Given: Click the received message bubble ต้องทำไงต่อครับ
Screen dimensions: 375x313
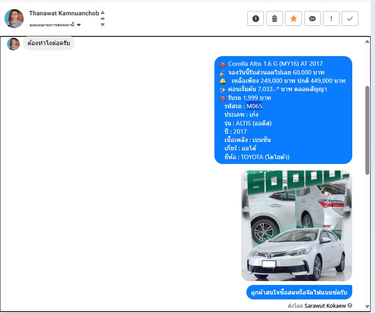Looking at the screenshot, I should pyautogui.click(x=49, y=43).
